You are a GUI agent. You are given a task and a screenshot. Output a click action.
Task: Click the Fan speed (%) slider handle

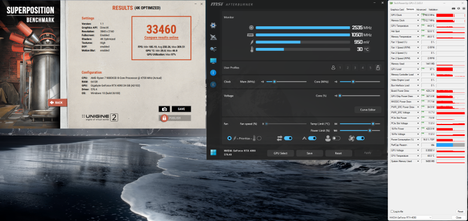point(266,123)
